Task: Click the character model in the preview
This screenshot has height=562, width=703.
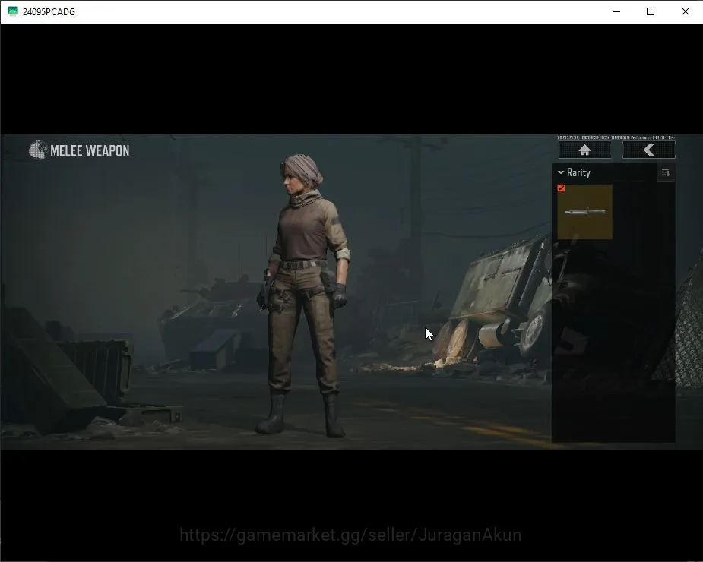Action: click(303, 295)
